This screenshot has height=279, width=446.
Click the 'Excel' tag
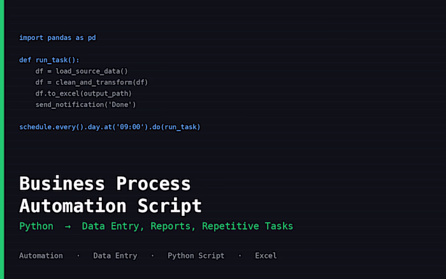tap(266, 255)
